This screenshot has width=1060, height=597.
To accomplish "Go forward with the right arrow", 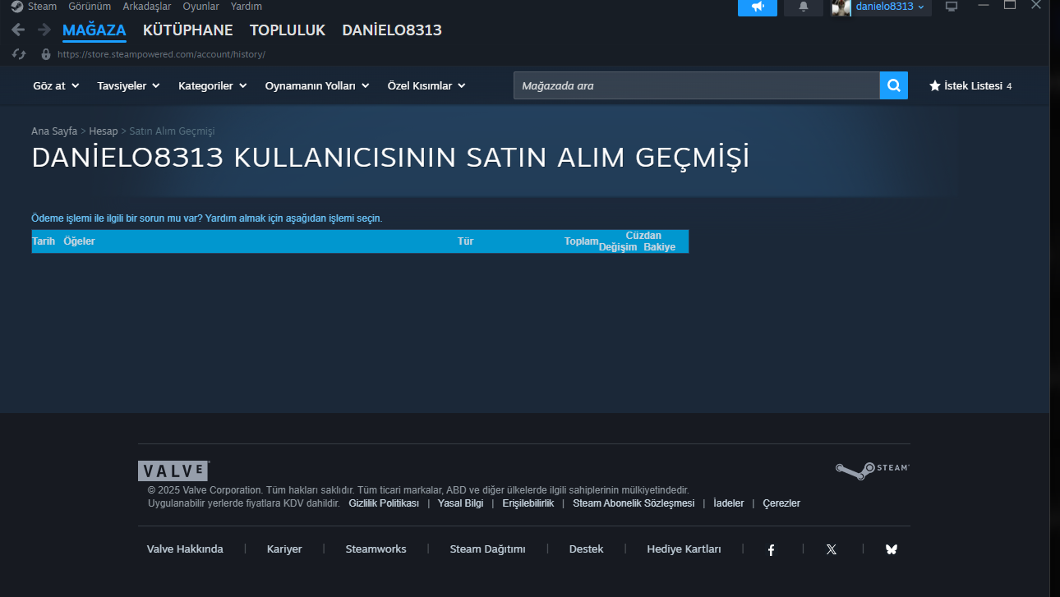I will 44,30.
